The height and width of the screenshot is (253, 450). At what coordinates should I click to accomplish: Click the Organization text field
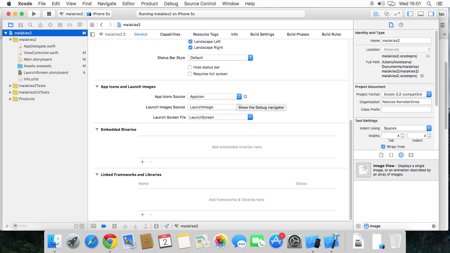coord(406,102)
